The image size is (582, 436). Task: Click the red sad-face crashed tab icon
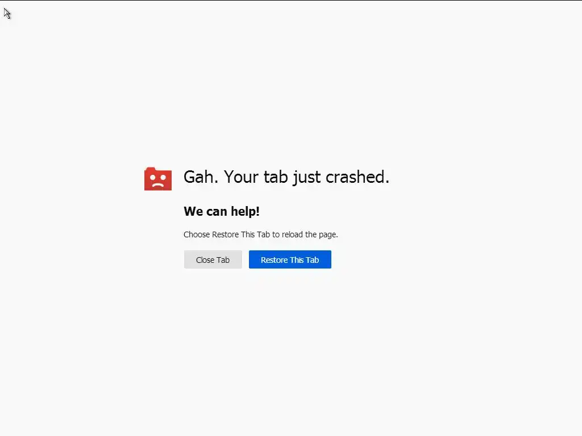tap(158, 179)
